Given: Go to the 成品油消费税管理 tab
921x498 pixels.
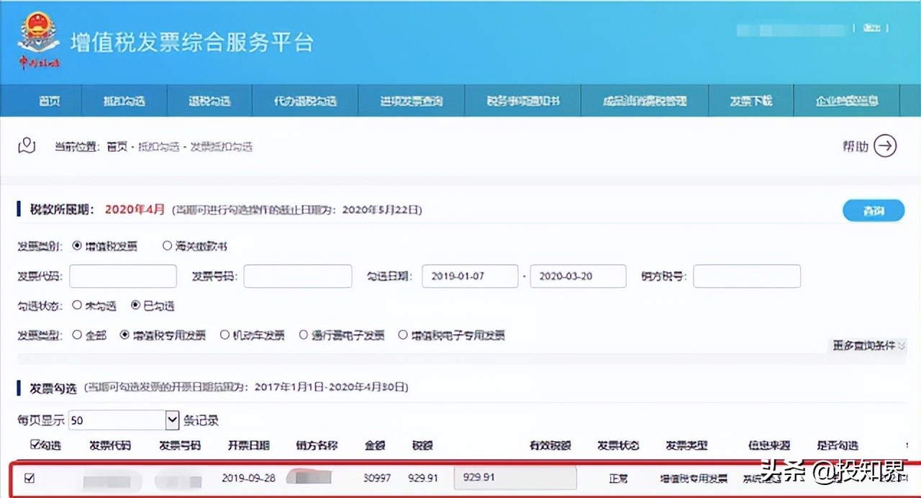Looking at the screenshot, I should pyautogui.click(x=645, y=101).
